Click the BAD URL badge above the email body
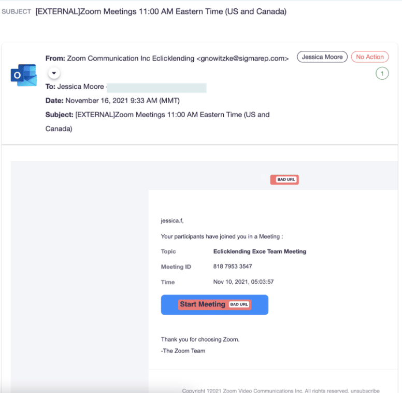The width and height of the screenshot is (402, 393). 284,179
